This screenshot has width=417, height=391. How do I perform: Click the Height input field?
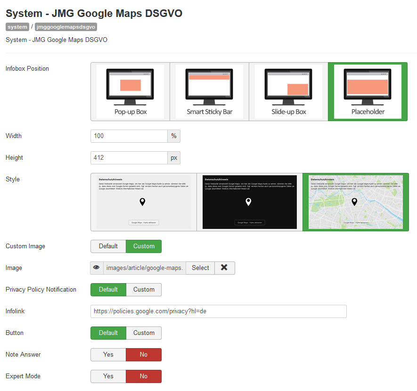pos(129,158)
